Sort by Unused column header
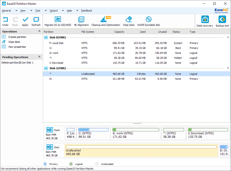 coord(157,32)
